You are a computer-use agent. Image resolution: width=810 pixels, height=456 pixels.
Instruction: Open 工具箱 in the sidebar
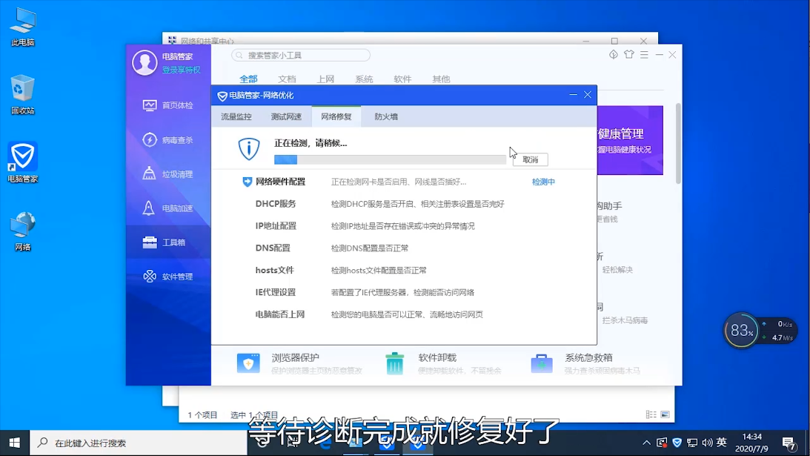coord(168,242)
